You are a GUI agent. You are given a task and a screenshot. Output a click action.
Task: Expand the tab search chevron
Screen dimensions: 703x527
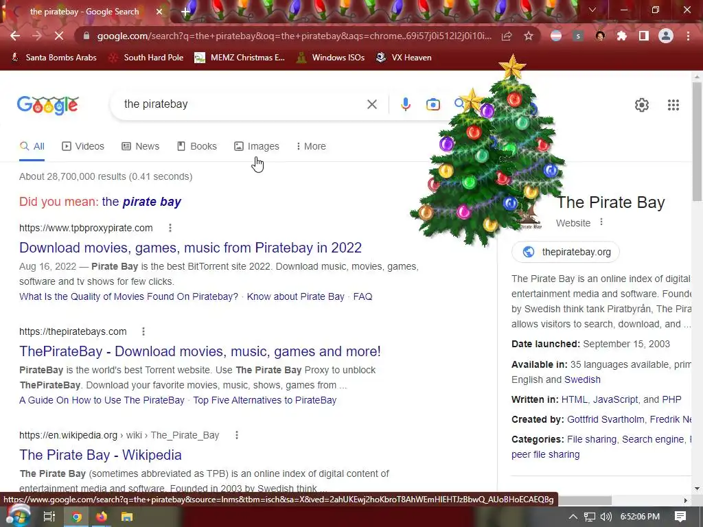point(592,10)
